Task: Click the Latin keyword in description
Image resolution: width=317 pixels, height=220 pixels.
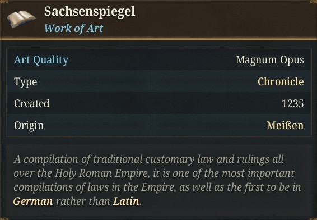Action: [126, 201]
